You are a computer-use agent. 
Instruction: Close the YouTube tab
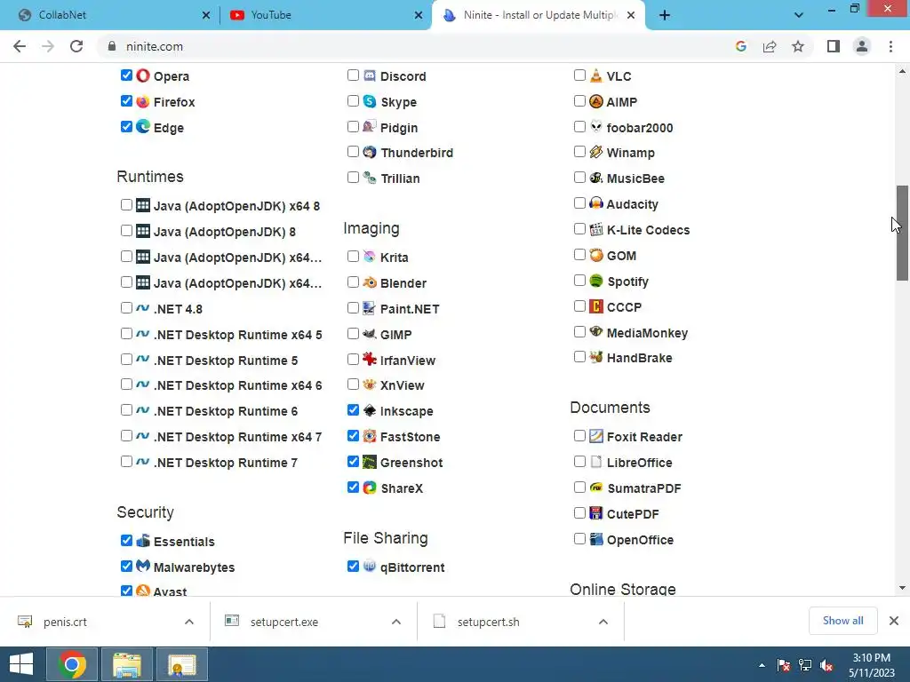[419, 15]
